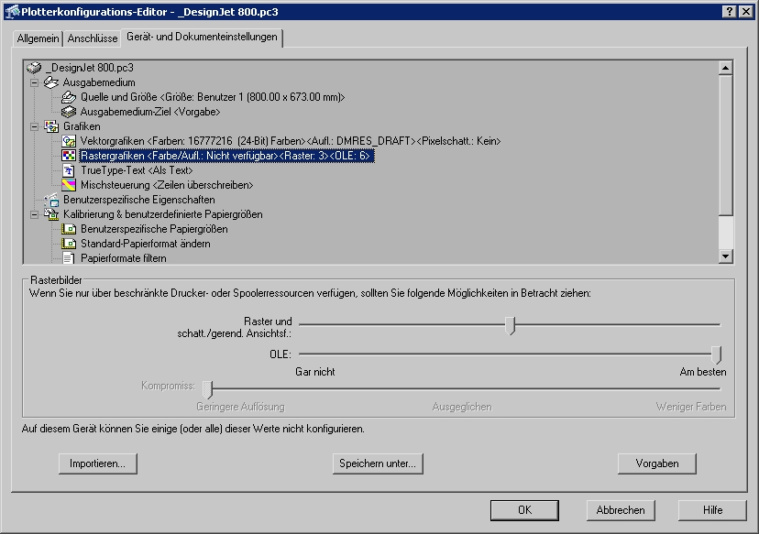Select the Grafiken tree entry
The image size is (759, 534).
82,126
